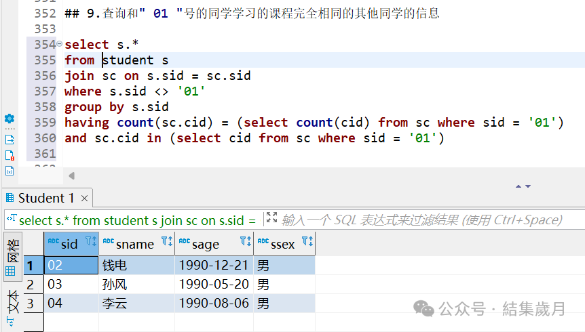The image size is (585, 332).
Task: Click the query text 'select s.* from student s join'
Action: [x=137, y=221]
